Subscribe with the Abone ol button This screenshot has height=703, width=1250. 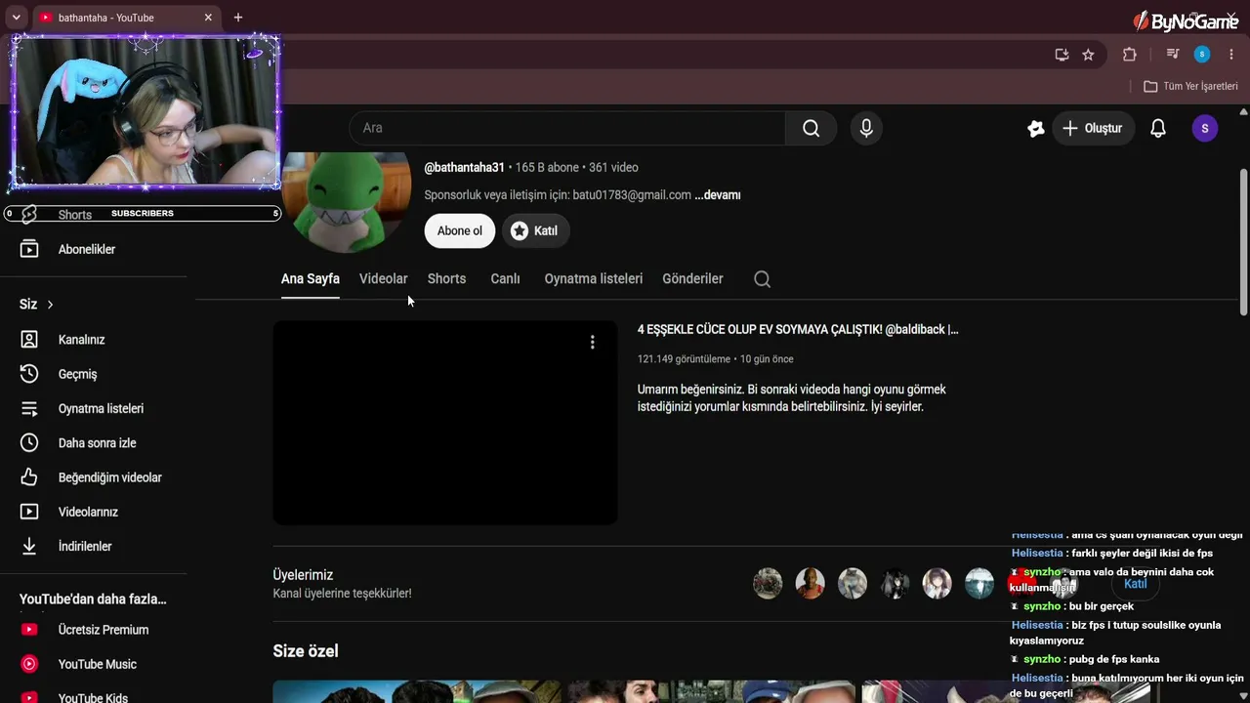click(460, 231)
